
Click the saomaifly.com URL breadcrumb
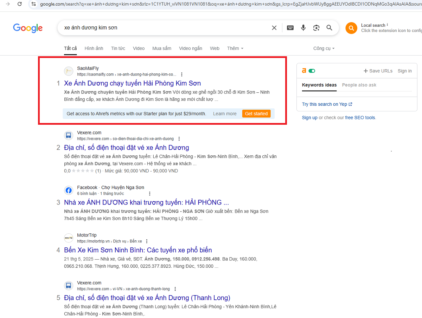pyautogui.click(x=127, y=74)
